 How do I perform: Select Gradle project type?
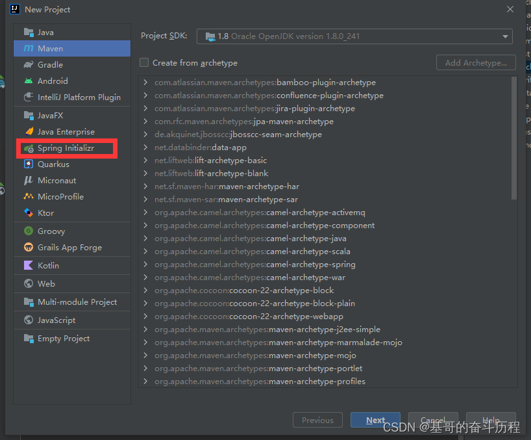coord(72,64)
